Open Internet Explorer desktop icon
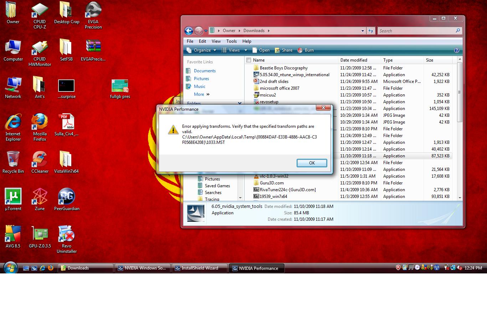The image size is (487, 314). (x=13, y=127)
